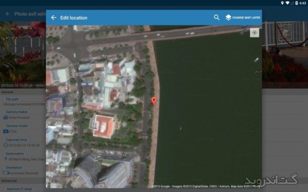
Task: Open the map search magnifier
Action: [217, 18]
